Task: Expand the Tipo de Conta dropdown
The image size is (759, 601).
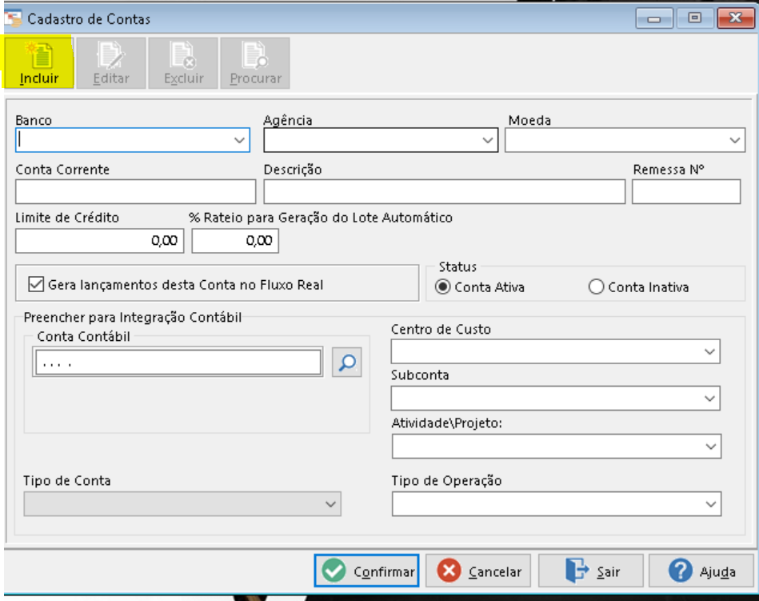Action: [x=330, y=504]
